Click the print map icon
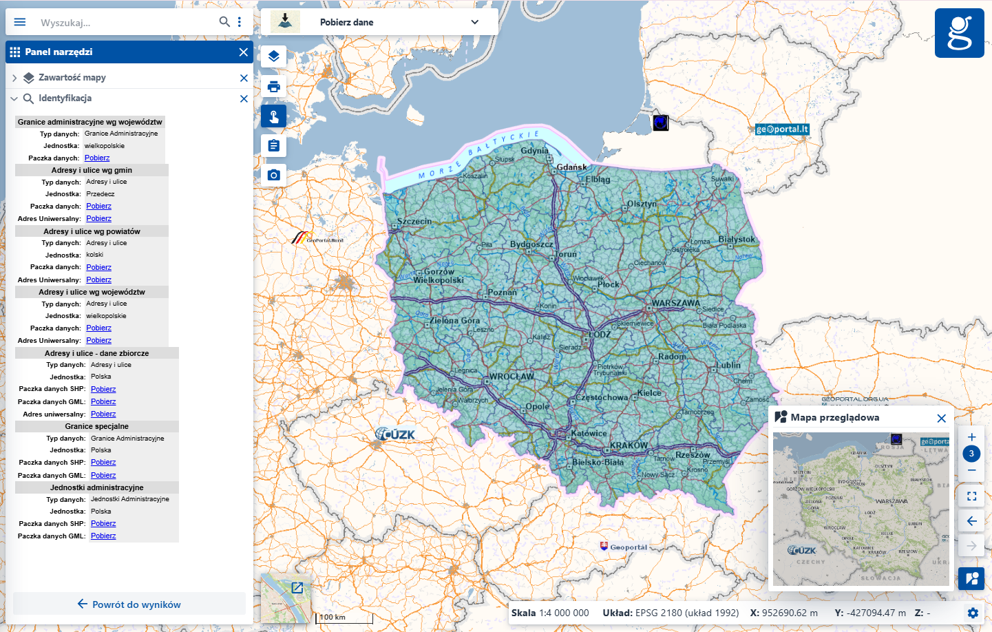Screen dimensions: 992x632 (x=273, y=87)
